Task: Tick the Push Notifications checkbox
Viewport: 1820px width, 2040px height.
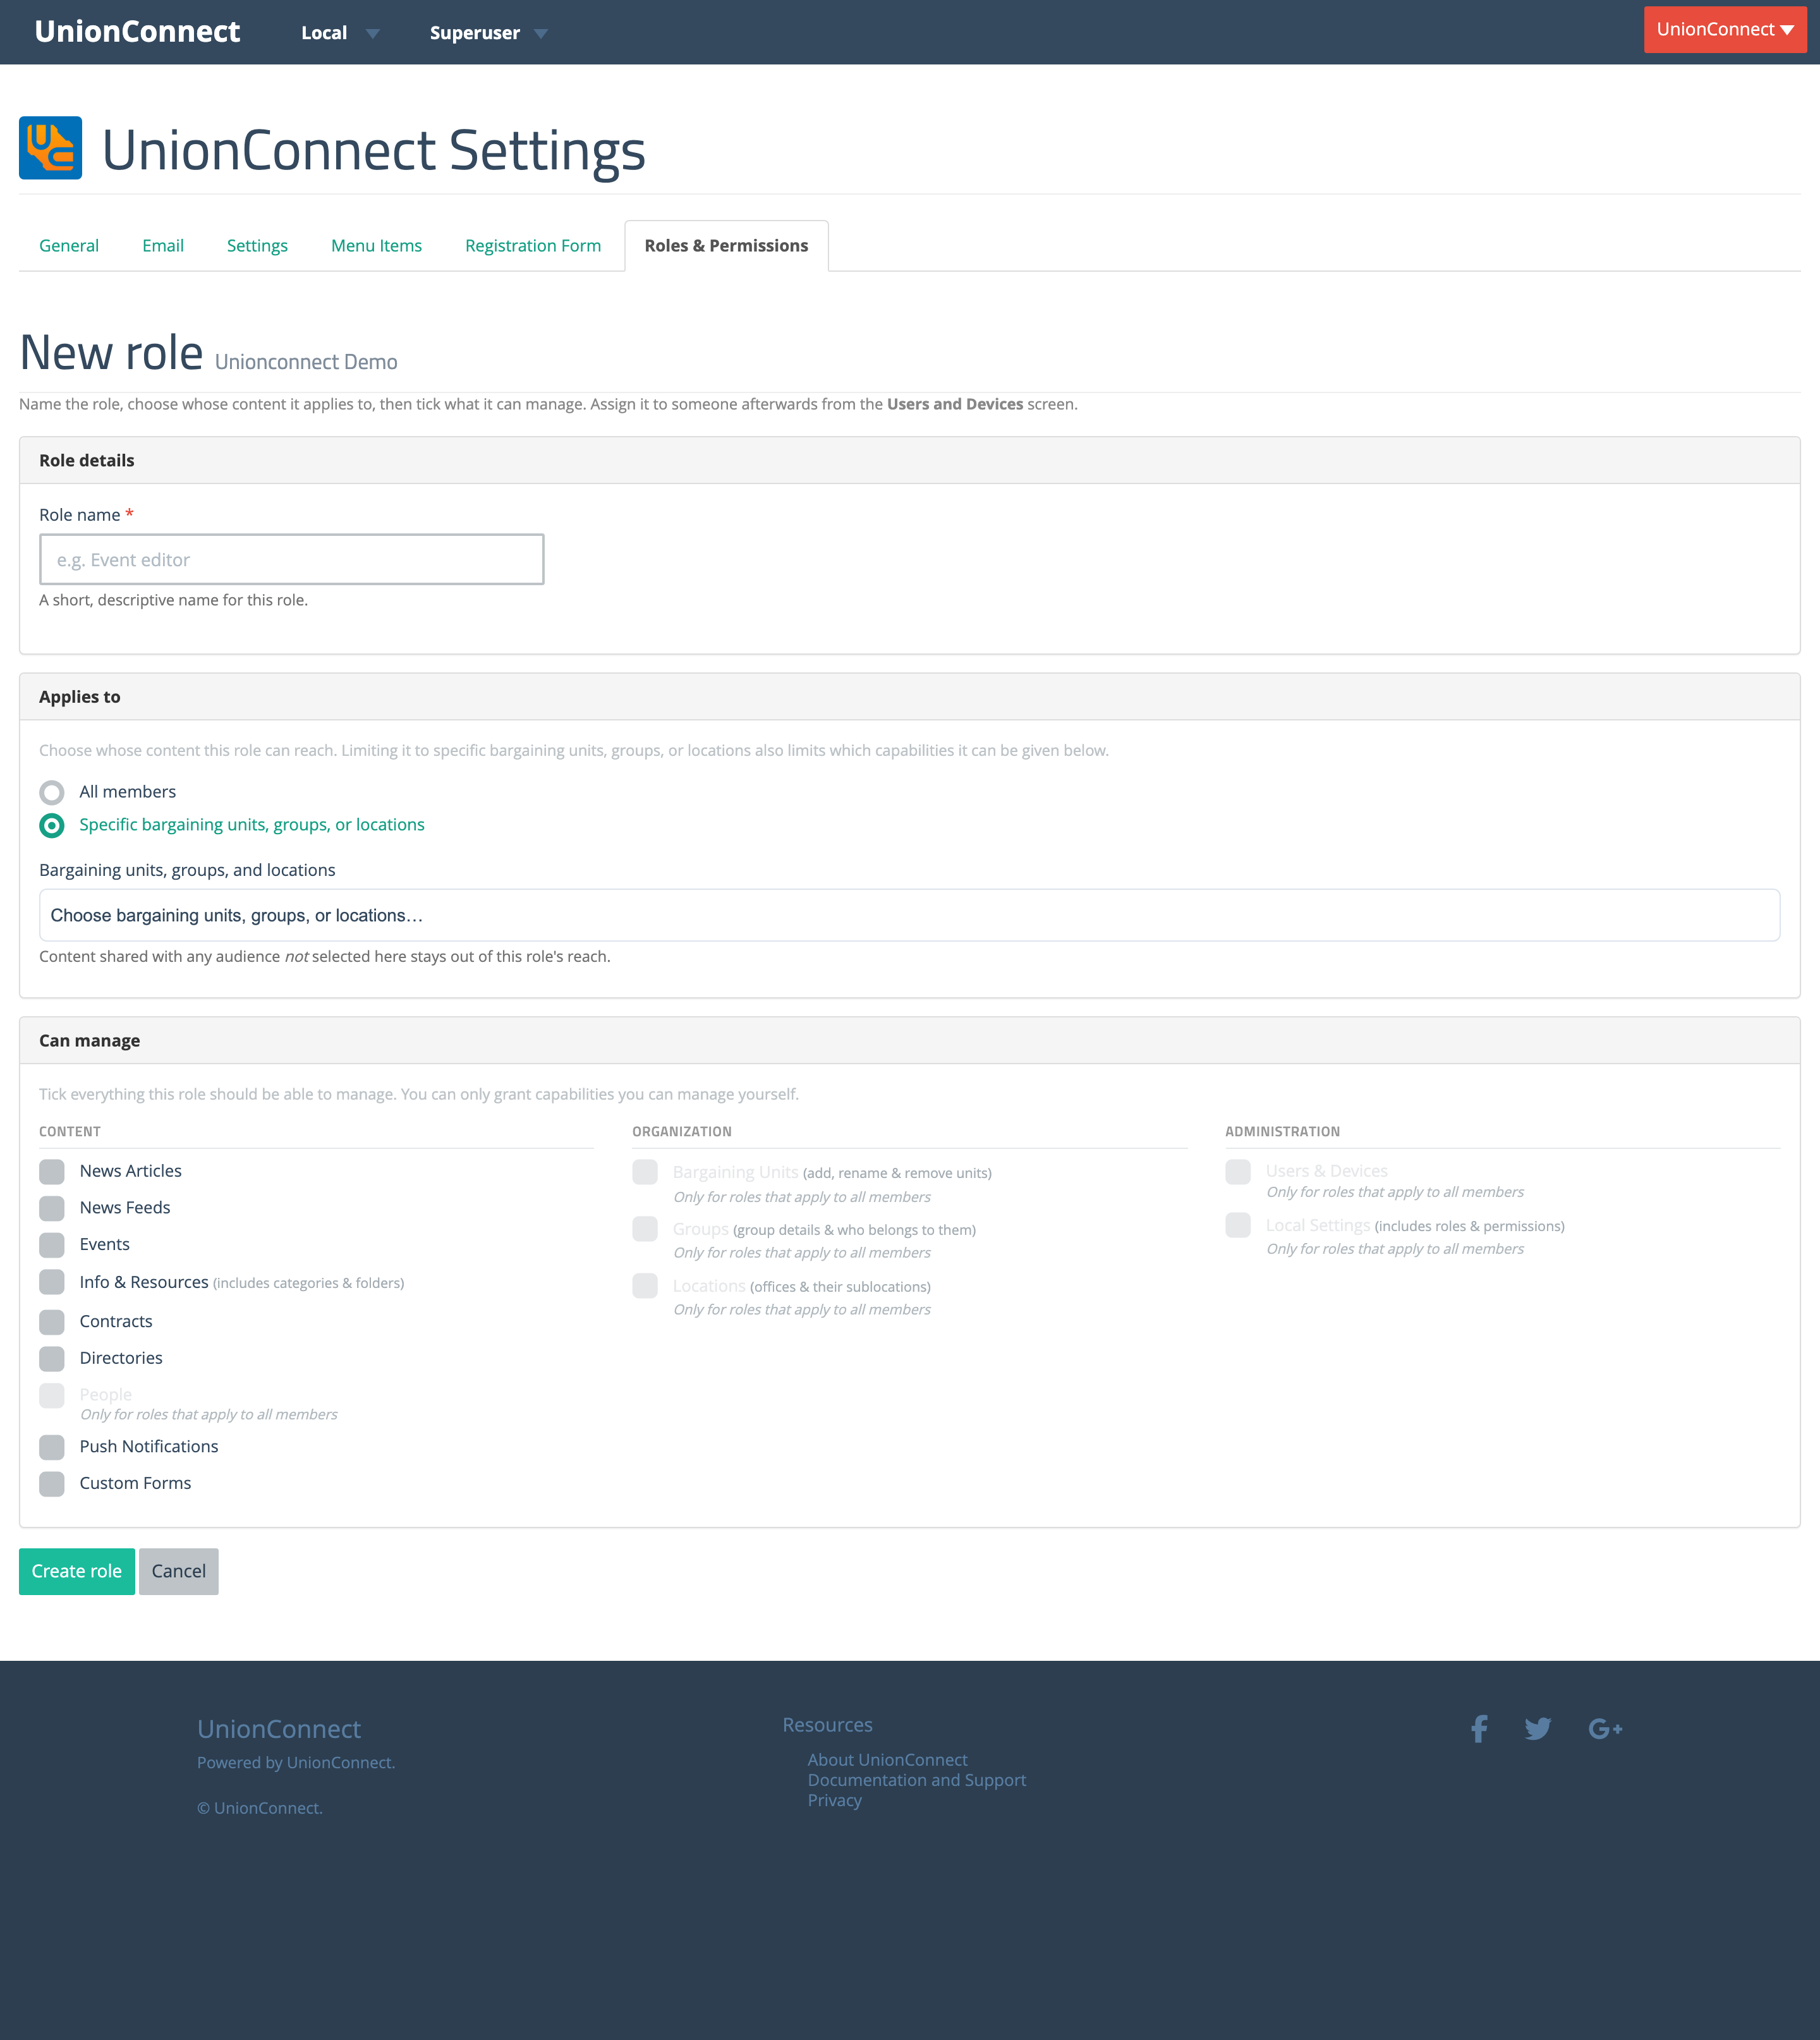Action: pos(52,1447)
